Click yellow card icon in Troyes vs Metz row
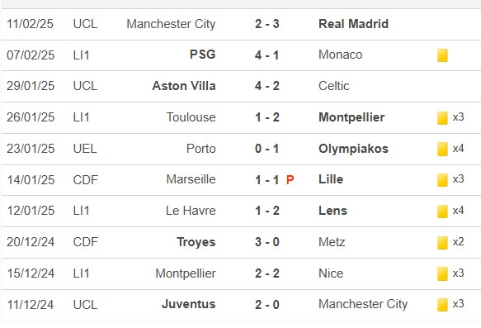The image size is (481, 328). pos(442,243)
